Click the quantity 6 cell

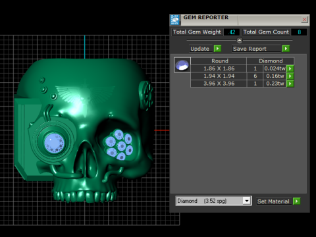click(x=255, y=76)
